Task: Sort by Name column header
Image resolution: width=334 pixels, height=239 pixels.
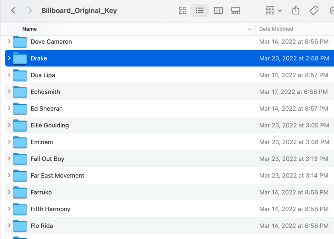Action: coord(29,29)
